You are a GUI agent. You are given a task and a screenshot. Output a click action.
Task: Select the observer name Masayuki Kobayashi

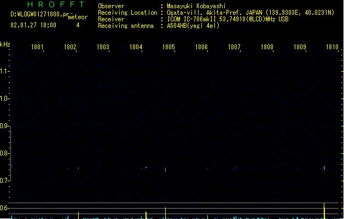click(196, 6)
